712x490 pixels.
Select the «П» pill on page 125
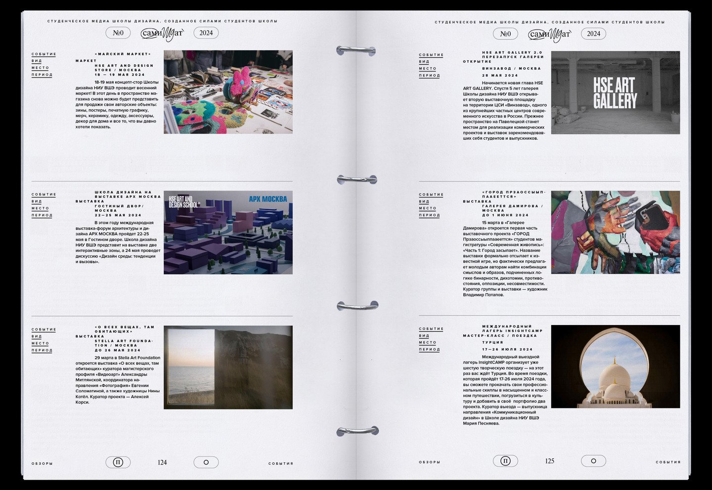(505, 461)
